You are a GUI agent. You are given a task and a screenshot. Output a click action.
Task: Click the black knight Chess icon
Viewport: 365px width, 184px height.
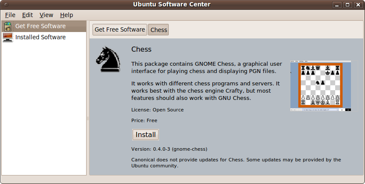point(108,58)
